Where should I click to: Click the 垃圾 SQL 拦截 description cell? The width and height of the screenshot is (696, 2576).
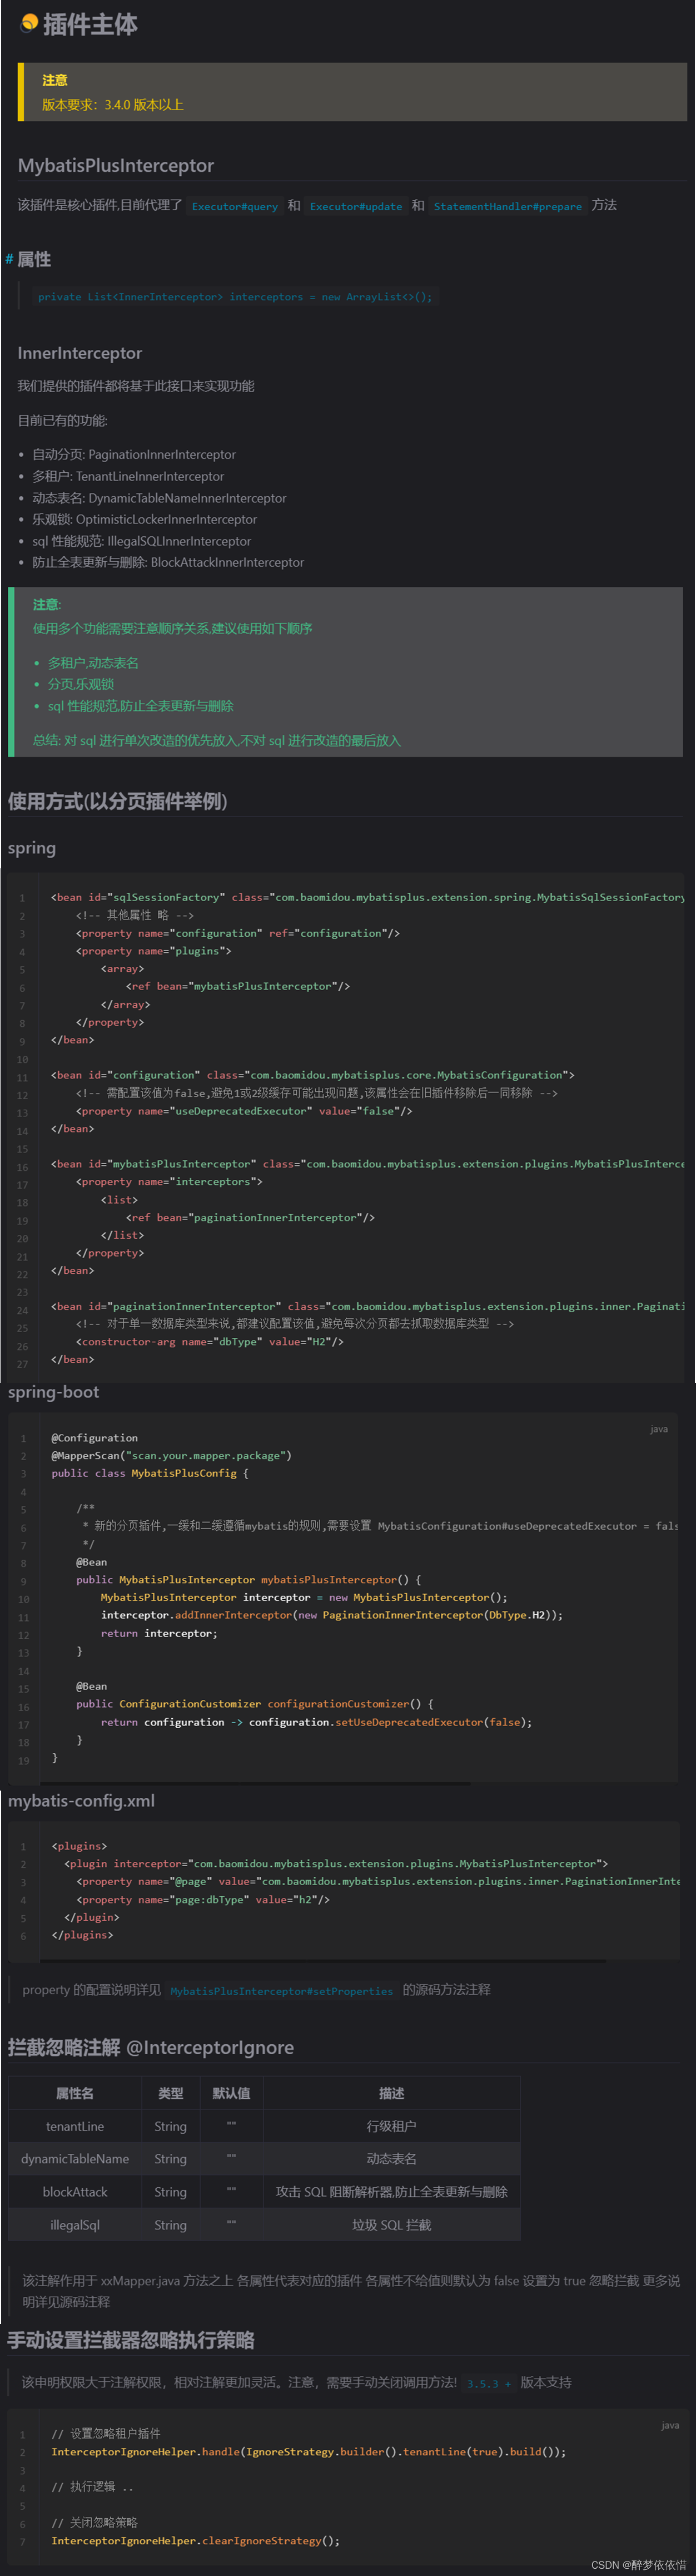(391, 2225)
